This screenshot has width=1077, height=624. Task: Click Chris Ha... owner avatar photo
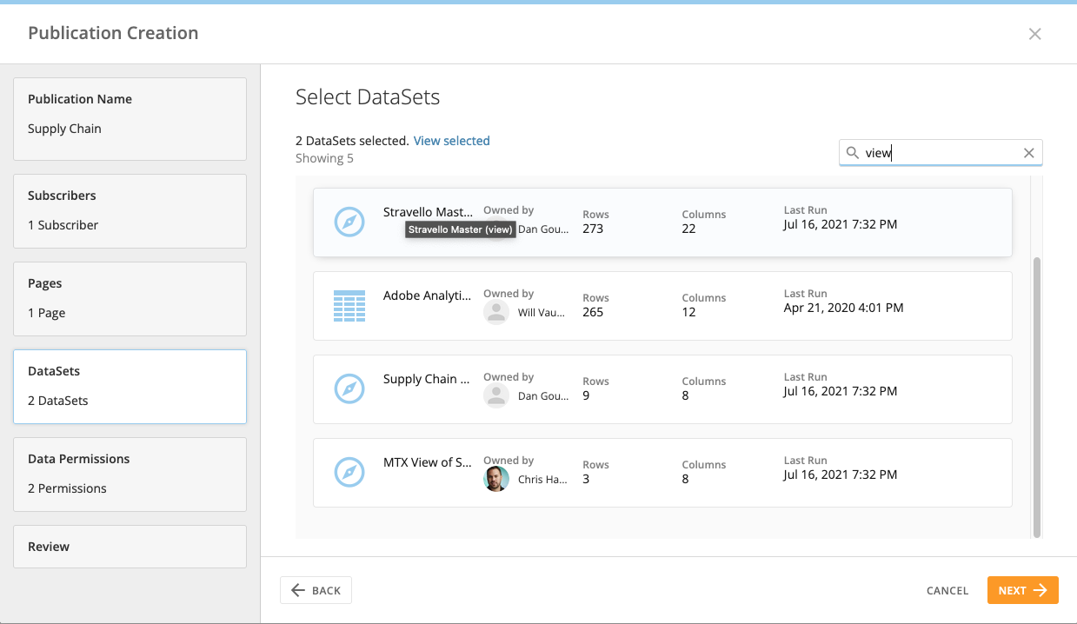coord(496,479)
